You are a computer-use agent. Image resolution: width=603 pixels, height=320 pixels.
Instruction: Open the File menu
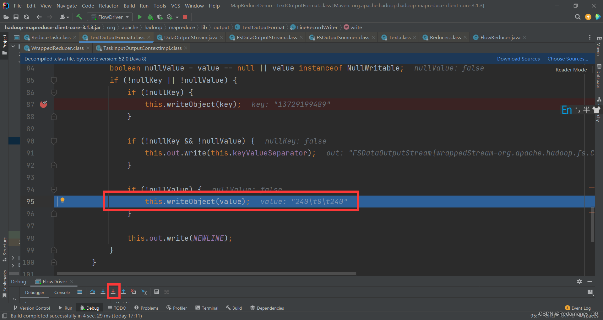tap(18, 6)
